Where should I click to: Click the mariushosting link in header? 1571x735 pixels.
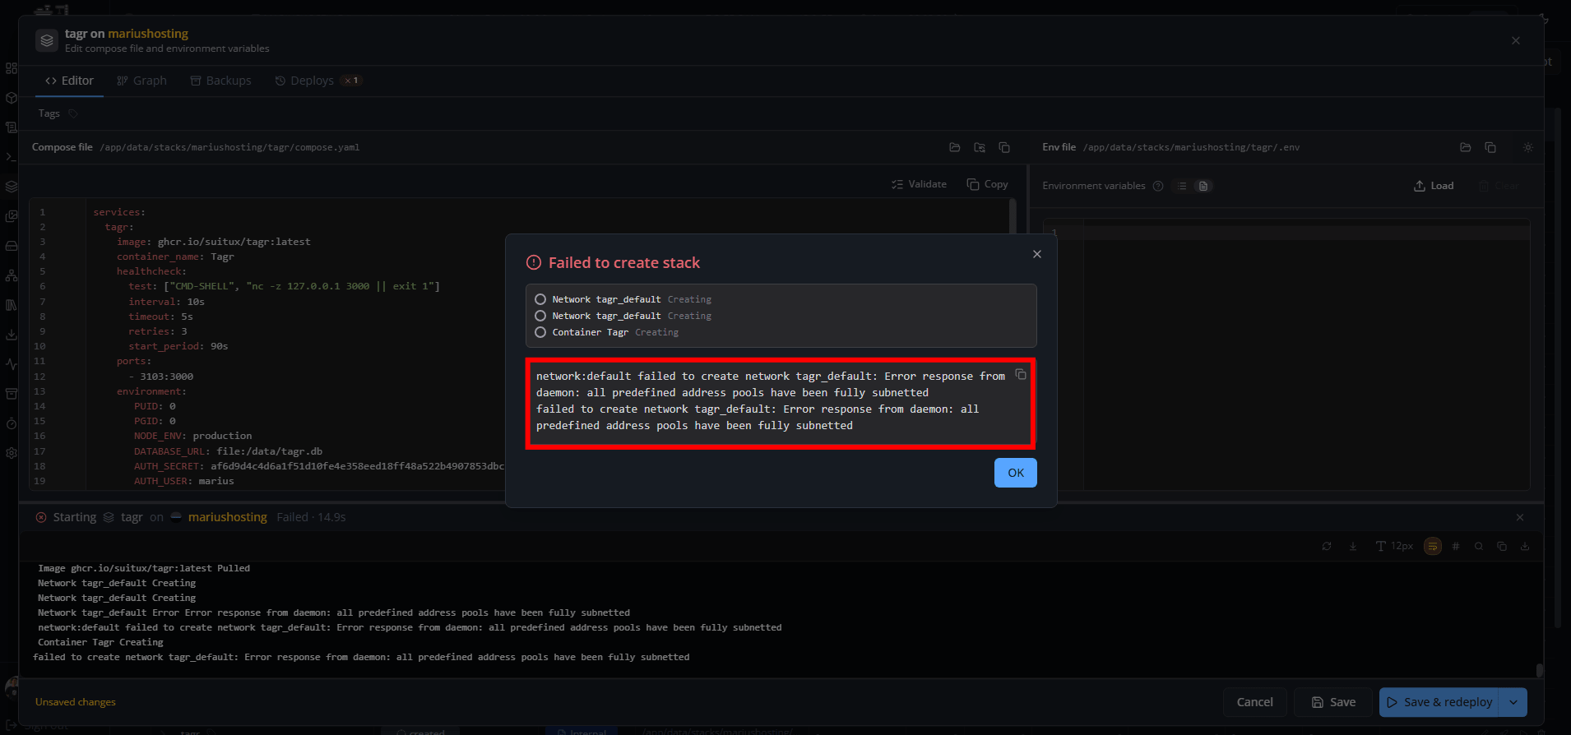point(148,34)
